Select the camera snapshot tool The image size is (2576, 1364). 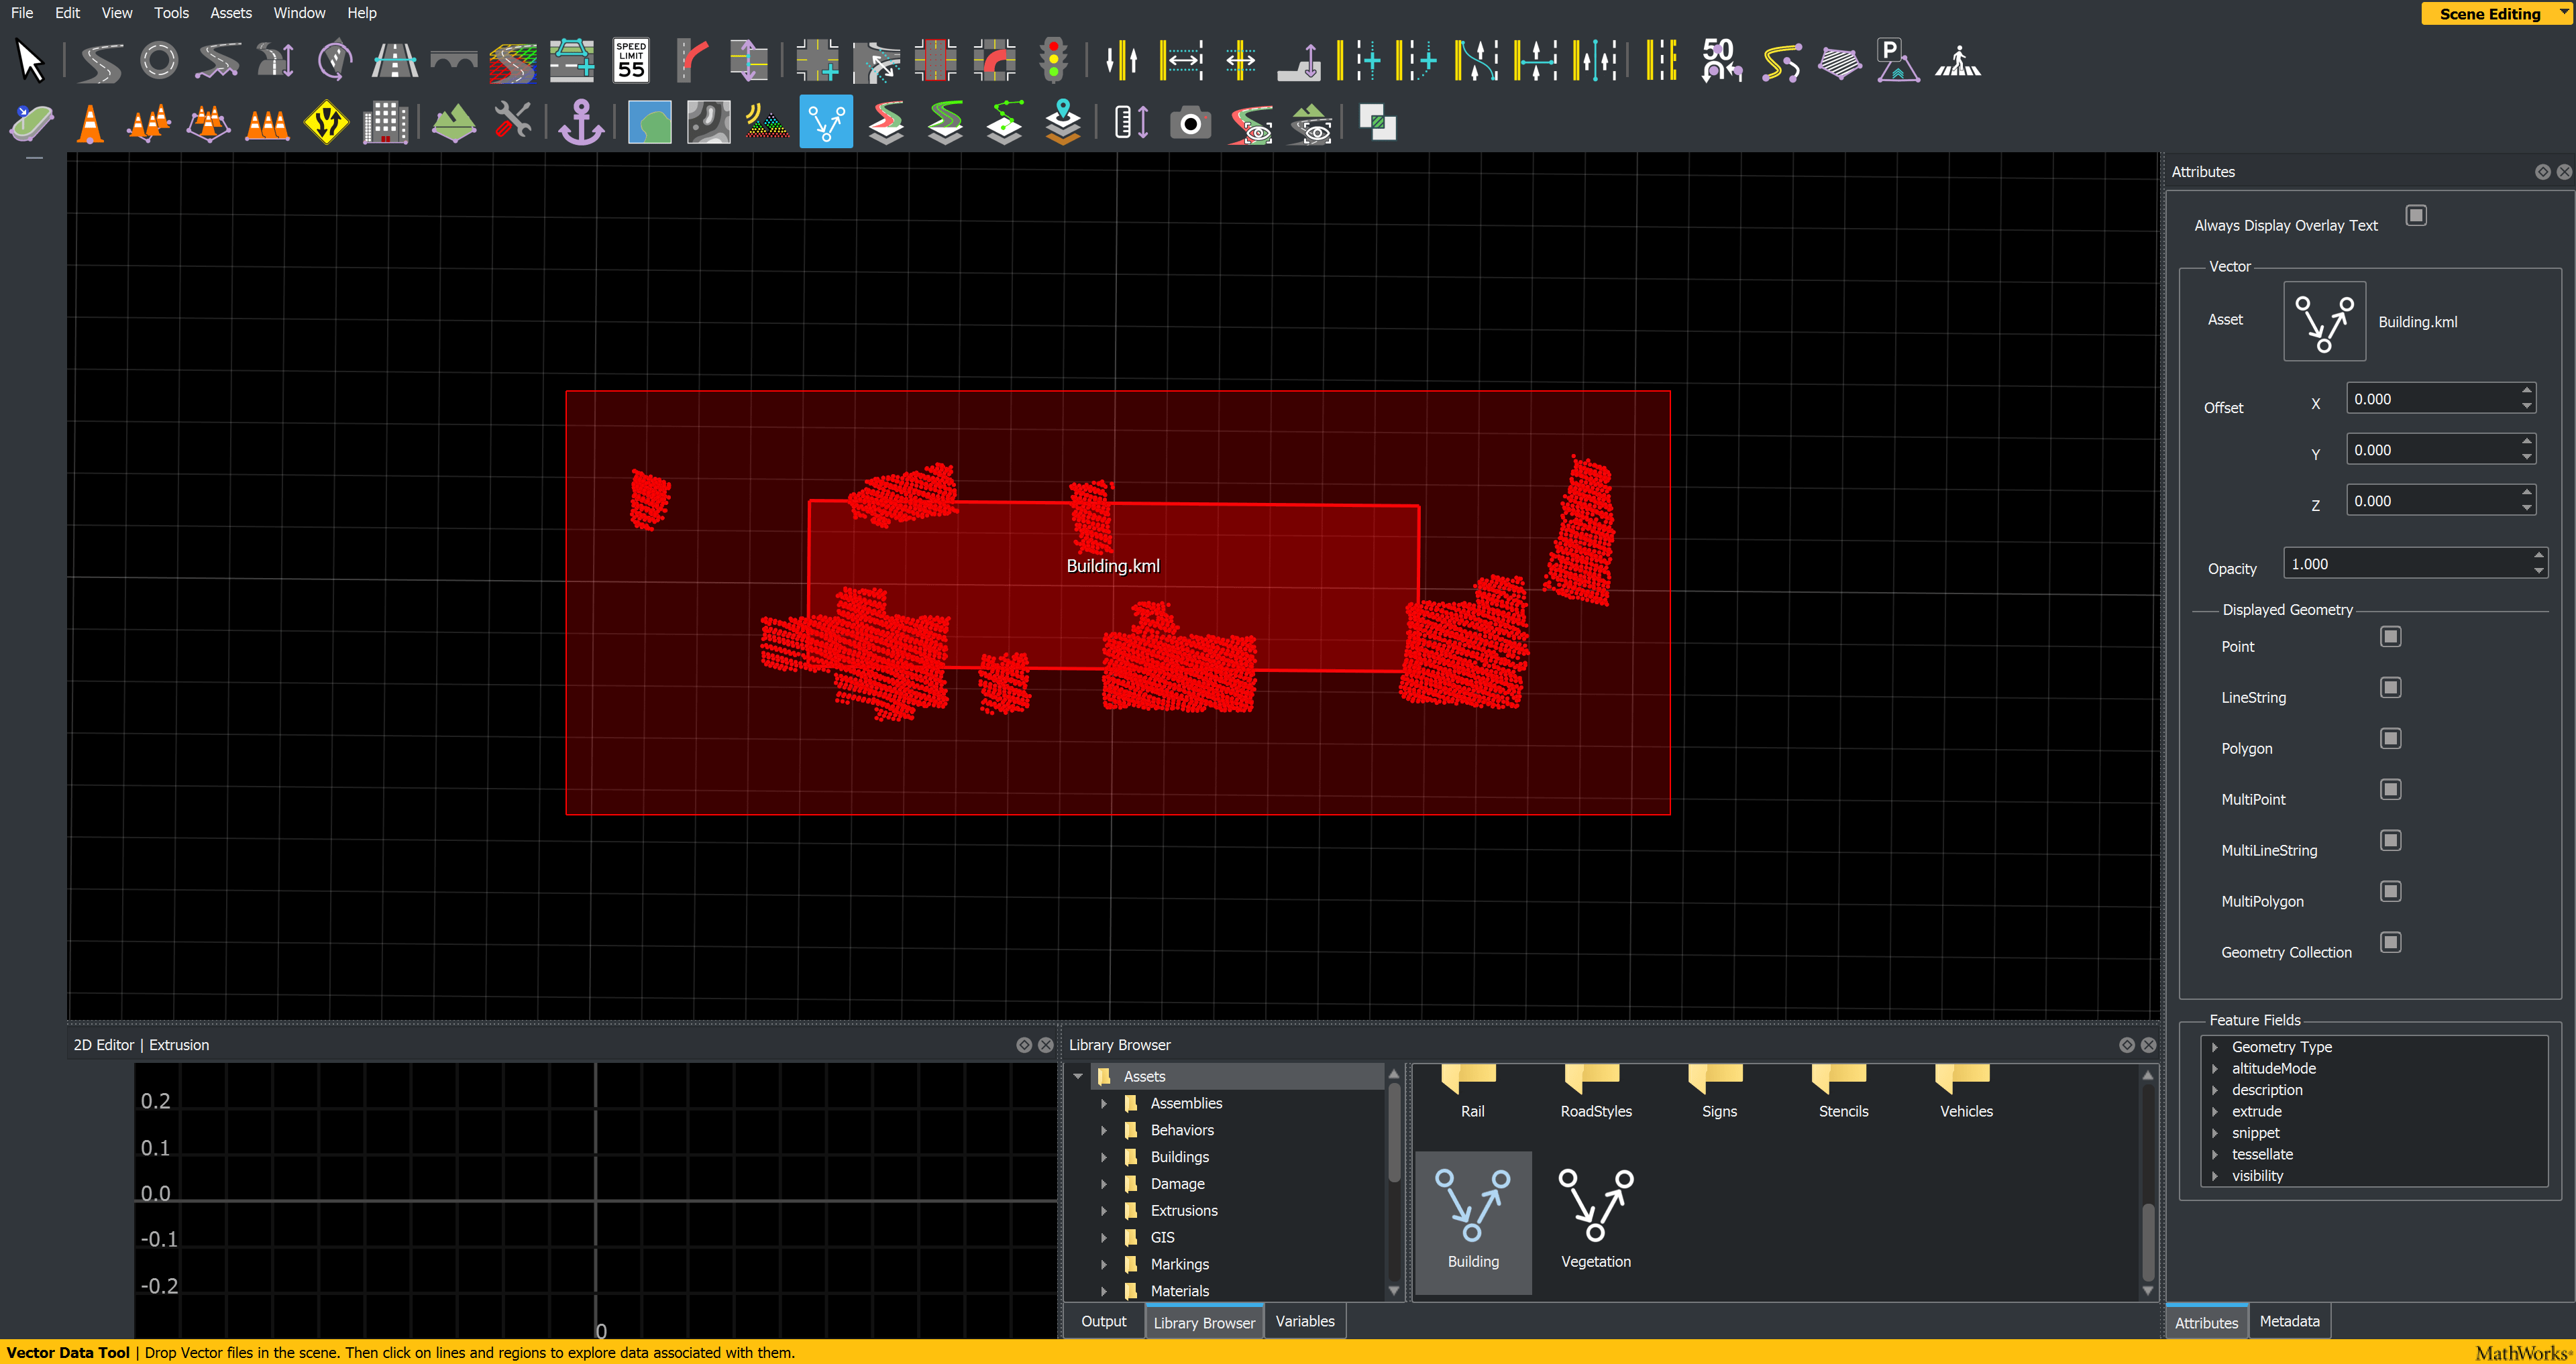(x=1190, y=124)
